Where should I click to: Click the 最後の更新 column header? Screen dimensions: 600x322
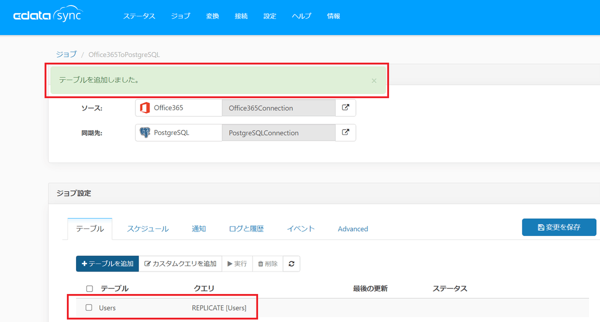[x=370, y=288]
